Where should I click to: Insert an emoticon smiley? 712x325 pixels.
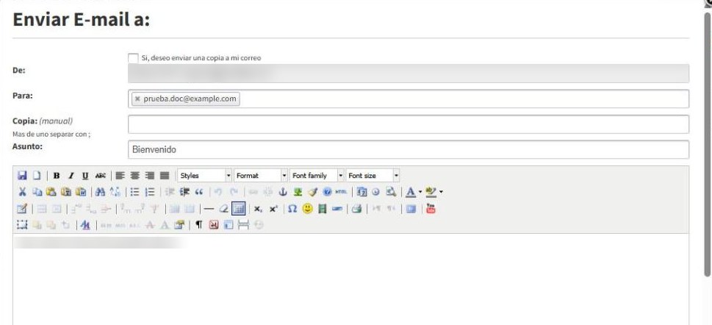308,209
